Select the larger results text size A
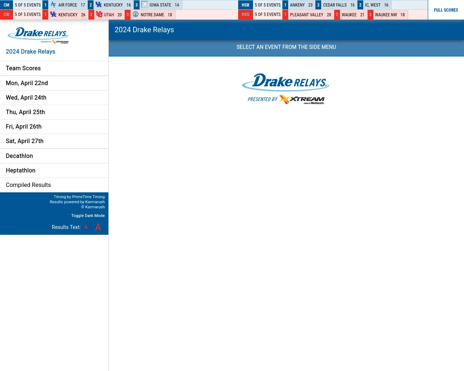Viewport: 464px width, 371px height. pos(98,227)
